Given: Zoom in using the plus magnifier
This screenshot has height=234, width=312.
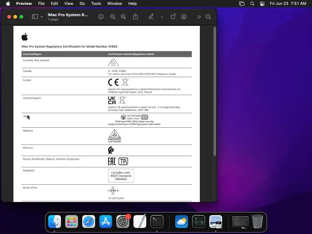Looking at the screenshot, I should point(123,17).
